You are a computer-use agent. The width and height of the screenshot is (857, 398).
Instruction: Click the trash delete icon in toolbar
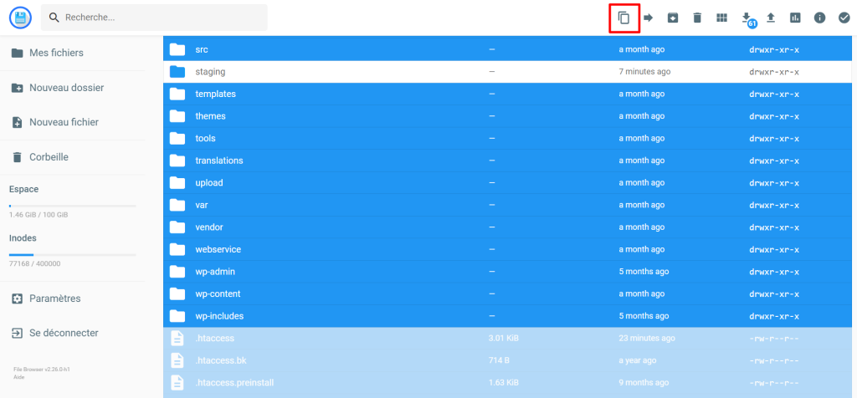click(x=697, y=18)
